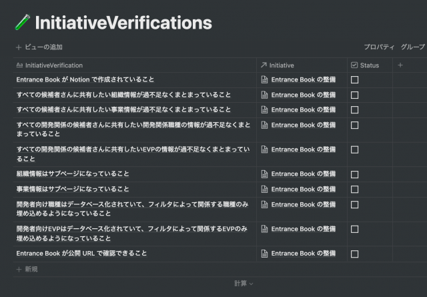Check Status for 事業情報が過不足なく row
This screenshot has height=297, width=427.
click(x=354, y=110)
